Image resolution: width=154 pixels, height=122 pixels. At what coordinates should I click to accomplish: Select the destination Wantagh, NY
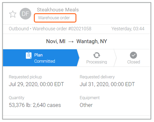tap(92, 41)
